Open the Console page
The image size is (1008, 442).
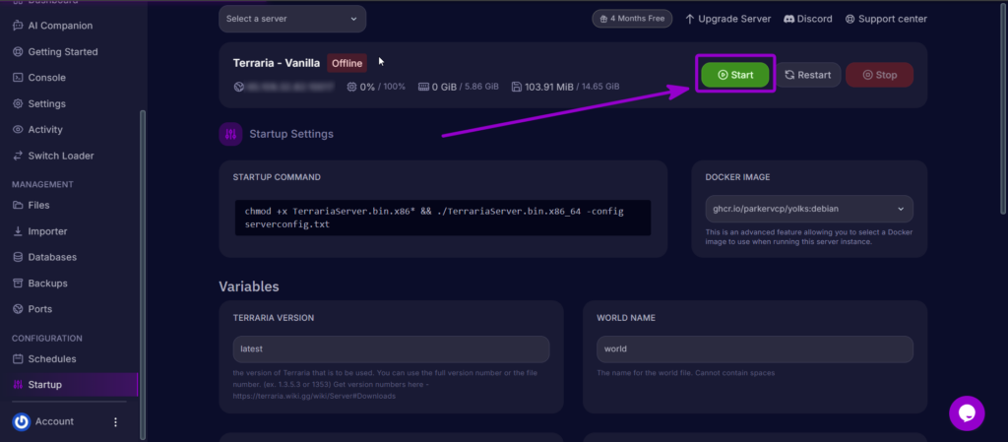(47, 78)
